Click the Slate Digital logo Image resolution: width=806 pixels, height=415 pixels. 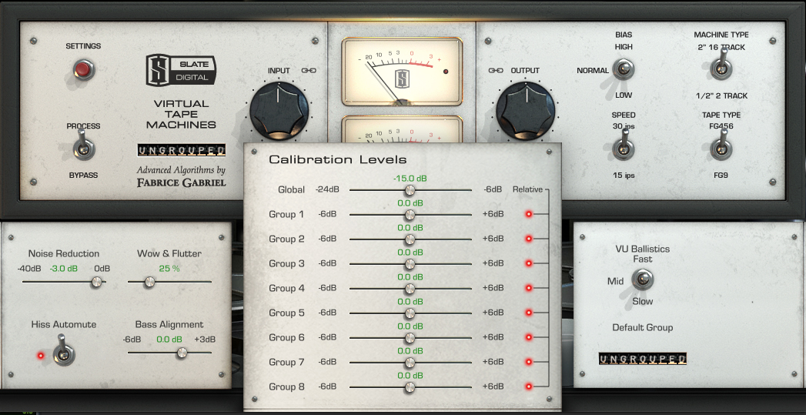(181, 71)
